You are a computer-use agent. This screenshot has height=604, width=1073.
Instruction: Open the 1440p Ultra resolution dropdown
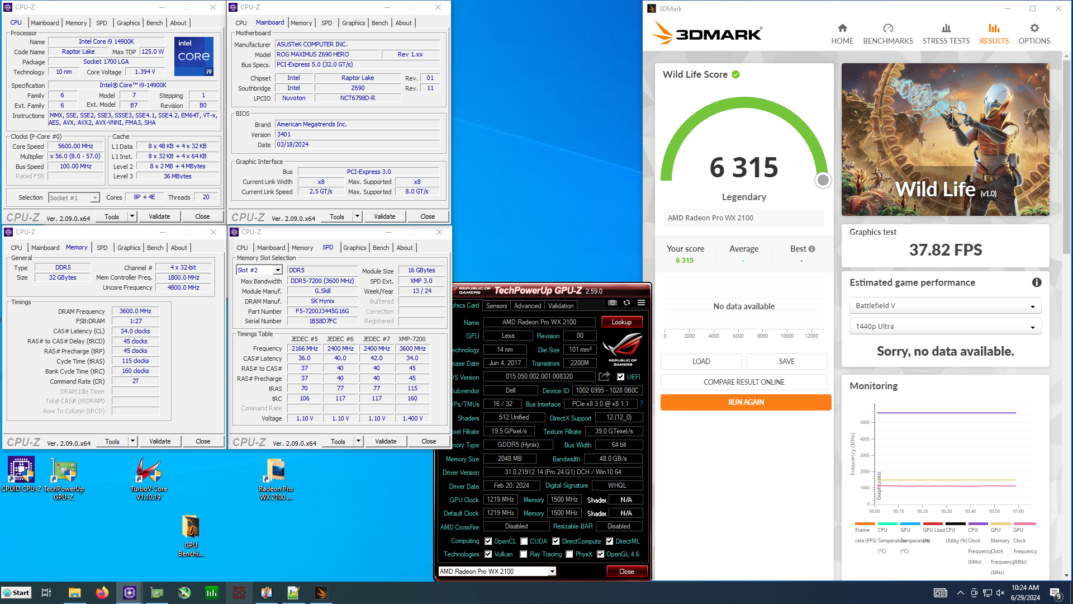coord(945,327)
